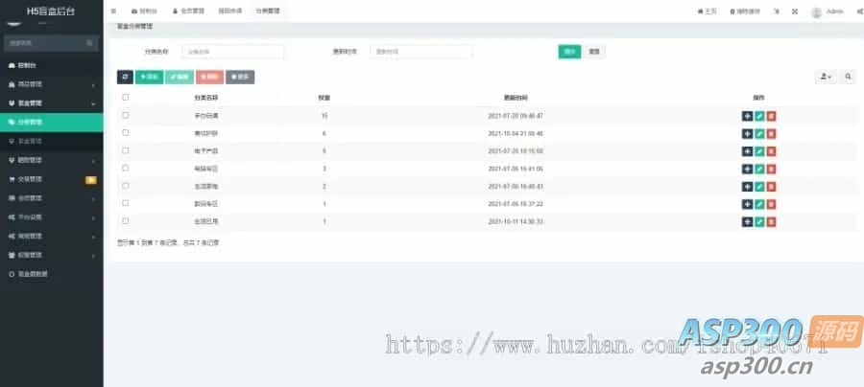Select the highlighted green item in the sidebar
Screen dimensions: 864x387
[x=51, y=122]
